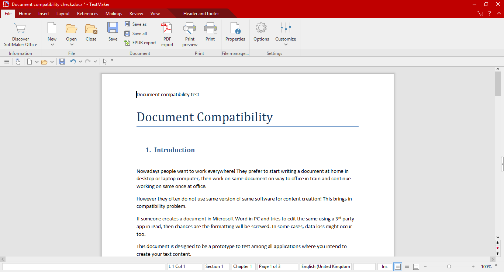The width and height of the screenshot is (504, 272).
Task: Click the Discover SoftMaker Office cart icon
Action: [20, 29]
